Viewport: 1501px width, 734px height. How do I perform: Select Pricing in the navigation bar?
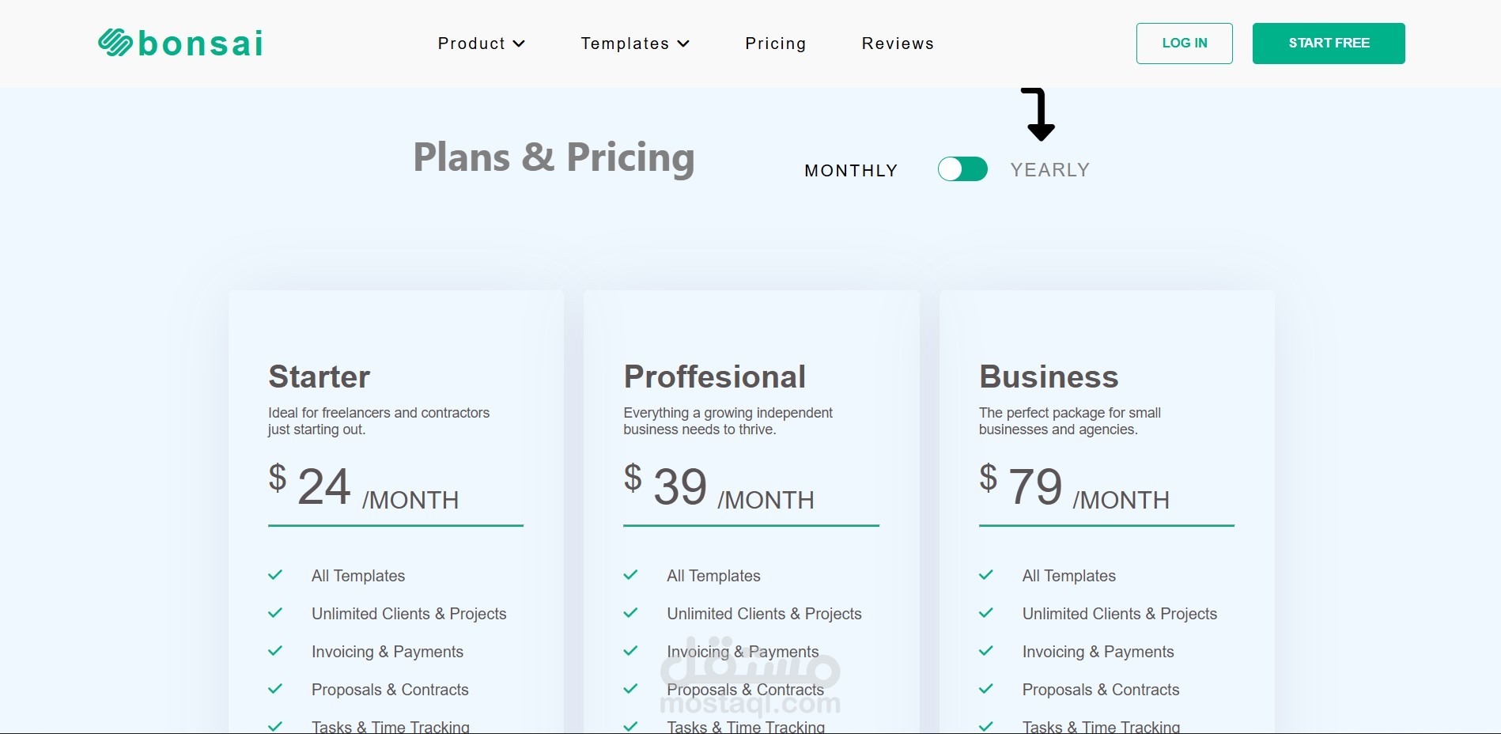775,44
